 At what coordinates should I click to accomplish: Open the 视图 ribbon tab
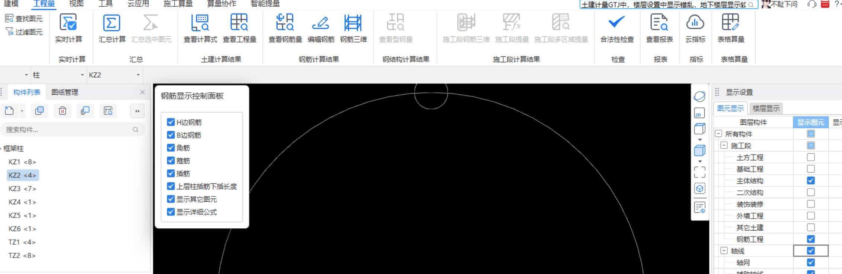(x=76, y=4)
